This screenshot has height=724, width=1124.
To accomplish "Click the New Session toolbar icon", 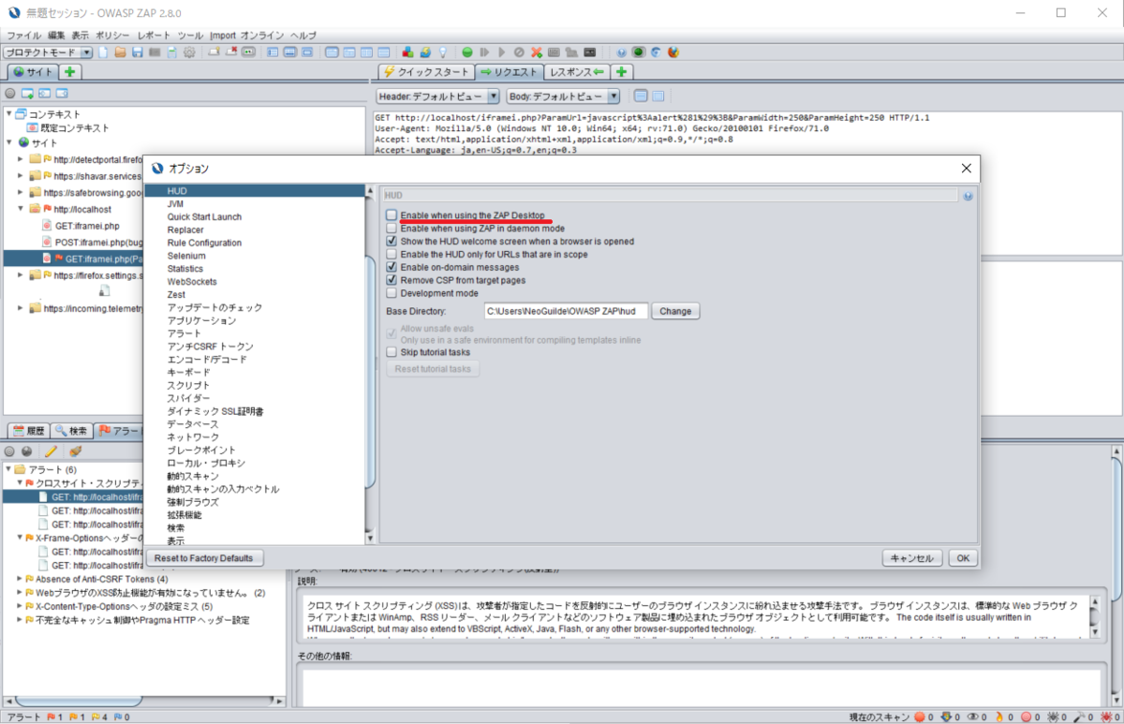I will pyautogui.click(x=104, y=52).
